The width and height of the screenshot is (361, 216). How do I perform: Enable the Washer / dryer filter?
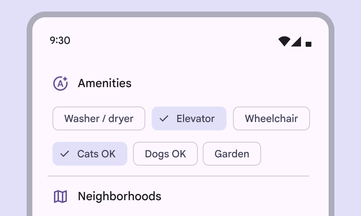tap(99, 118)
